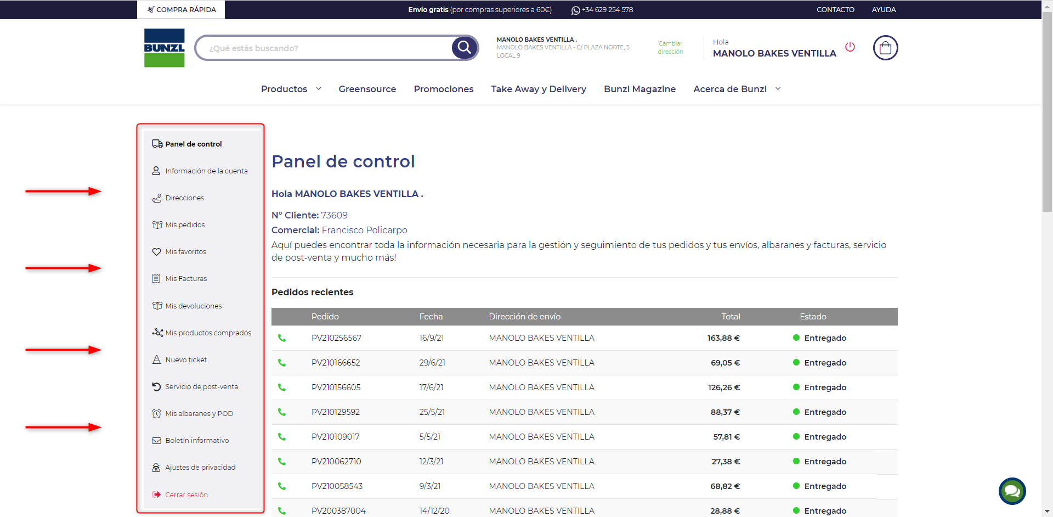Open Take Away y Delivery menu

539,89
